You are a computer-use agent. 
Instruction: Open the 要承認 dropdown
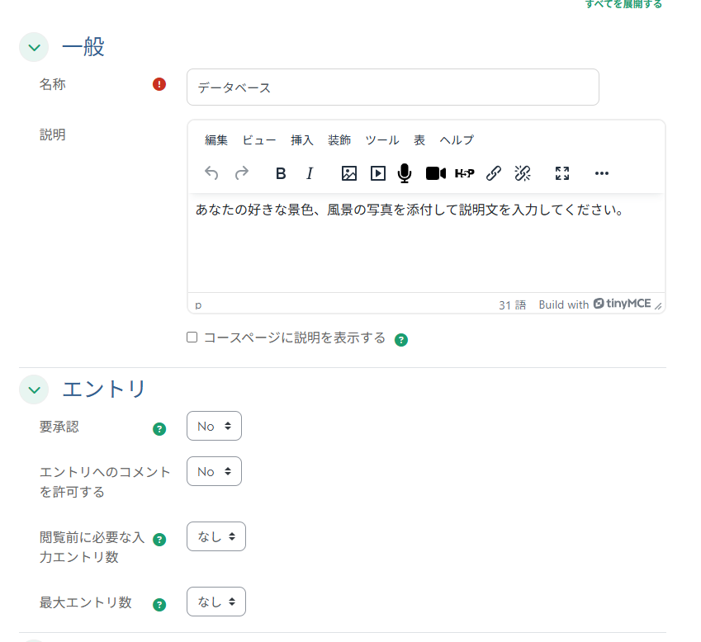pyautogui.click(x=214, y=426)
